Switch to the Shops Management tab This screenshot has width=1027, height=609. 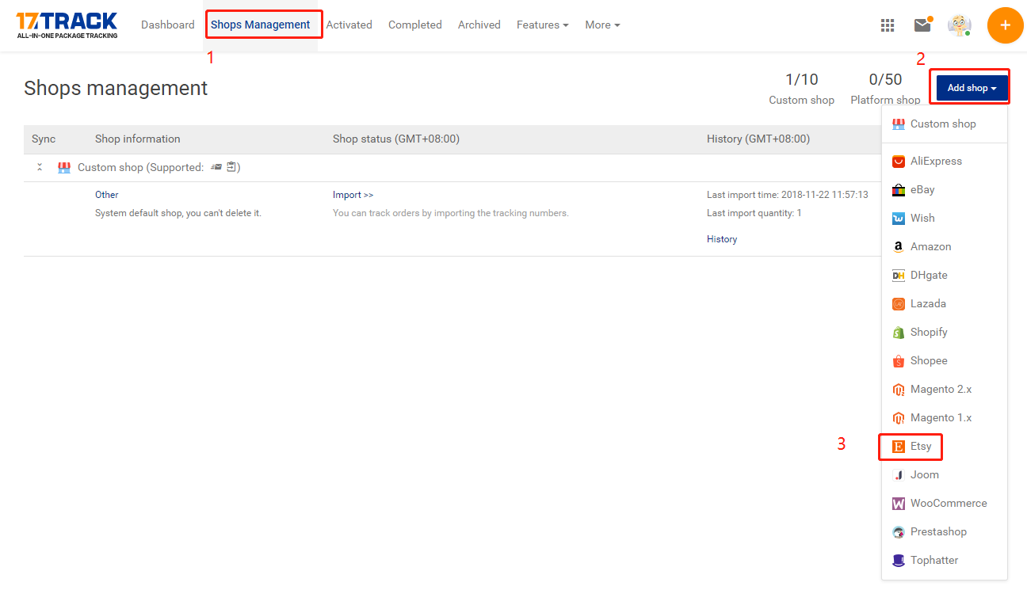[x=261, y=25]
